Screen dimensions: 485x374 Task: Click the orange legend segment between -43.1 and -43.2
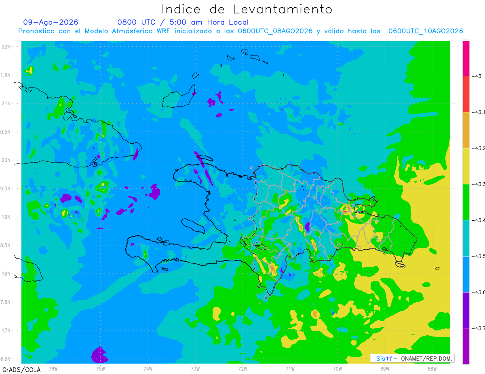(x=466, y=130)
